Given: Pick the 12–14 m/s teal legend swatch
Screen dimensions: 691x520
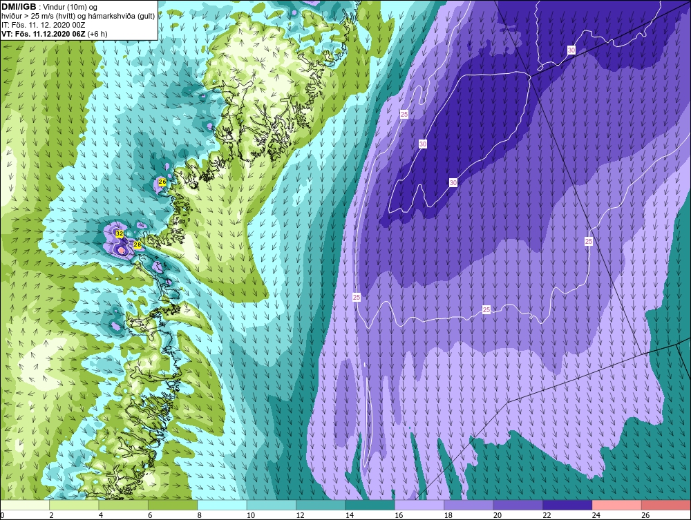Looking at the screenshot, I should point(321,505).
